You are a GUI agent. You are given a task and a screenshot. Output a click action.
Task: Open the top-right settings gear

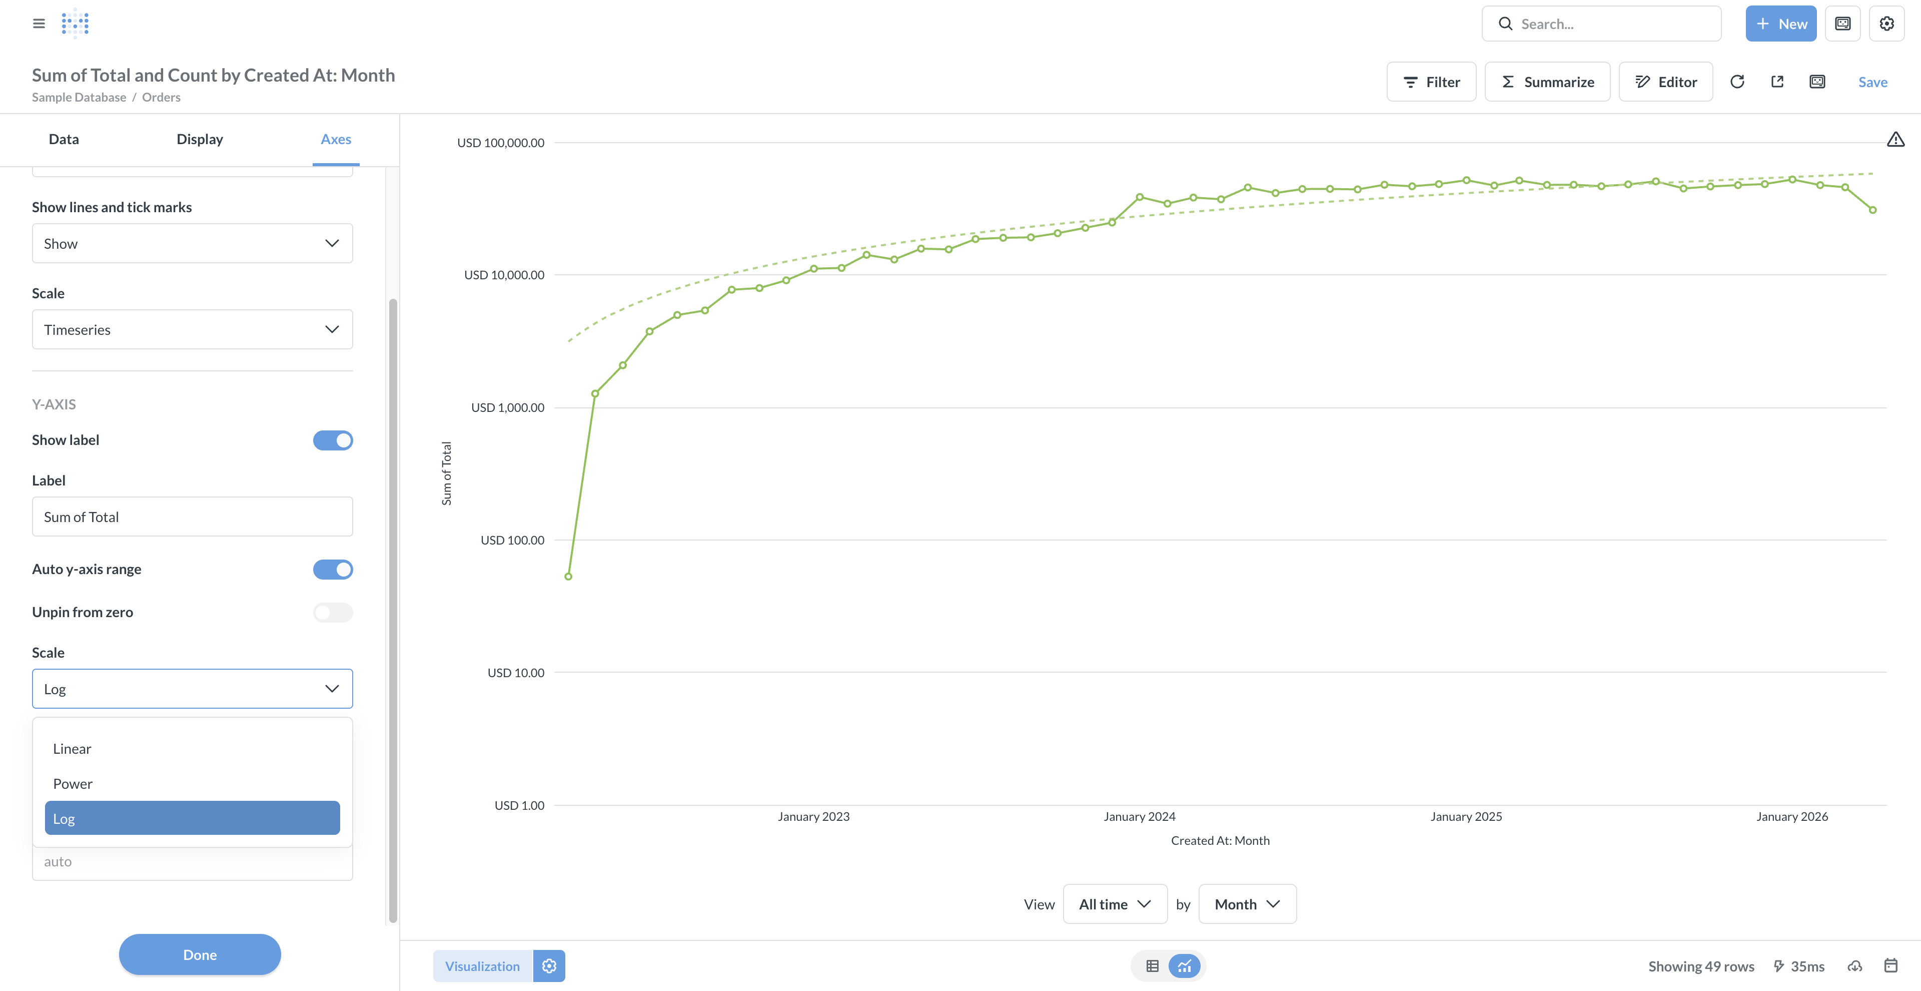pos(1886,24)
